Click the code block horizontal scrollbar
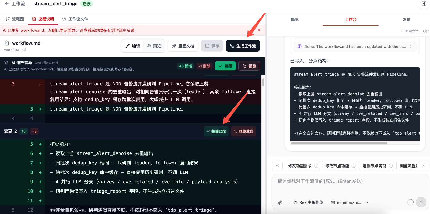The width and height of the screenshot is (430, 214). click(x=339, y=143)
